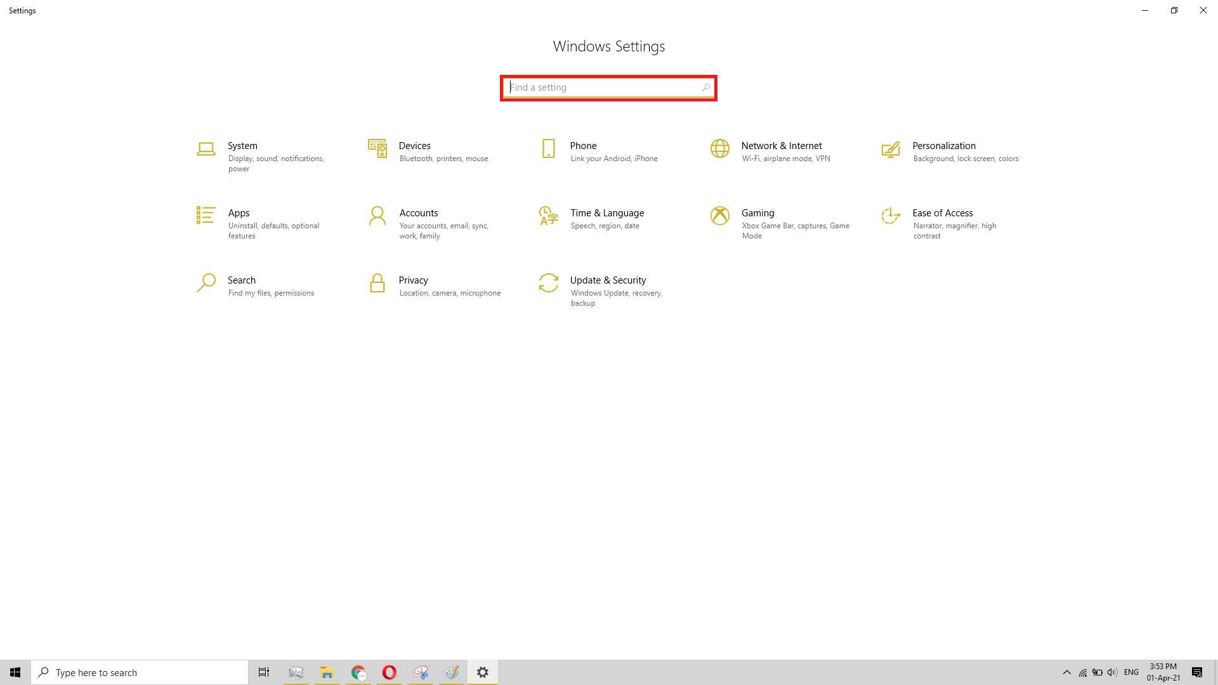
Task: Launch Chrome from the taskbar
Action: click(x=358, y=672)
